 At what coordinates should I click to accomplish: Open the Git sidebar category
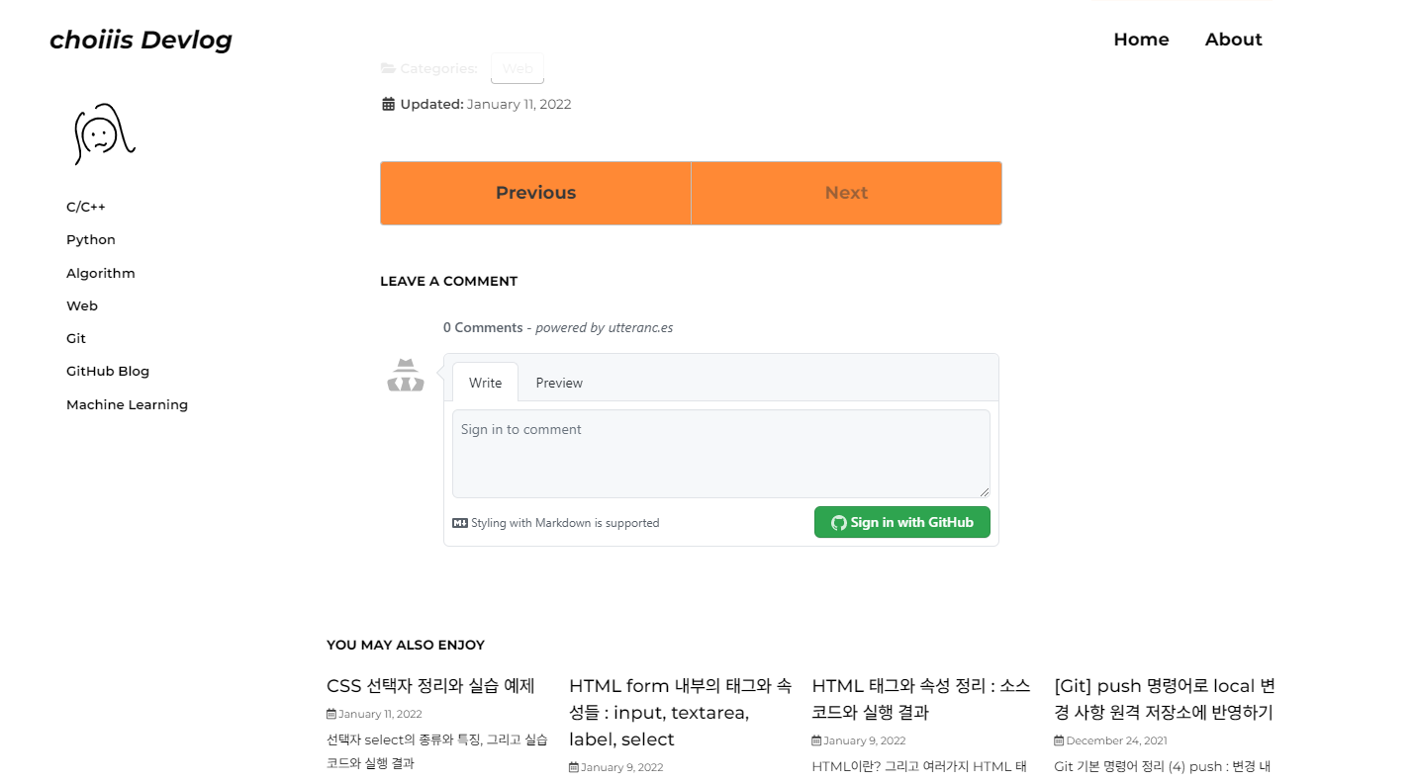click(x=75, y=338)
